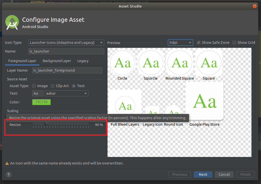The width and height of the screenshot is (261, 184).
Task: Uncheck Show Safe Zone
Action: point(198,42)
